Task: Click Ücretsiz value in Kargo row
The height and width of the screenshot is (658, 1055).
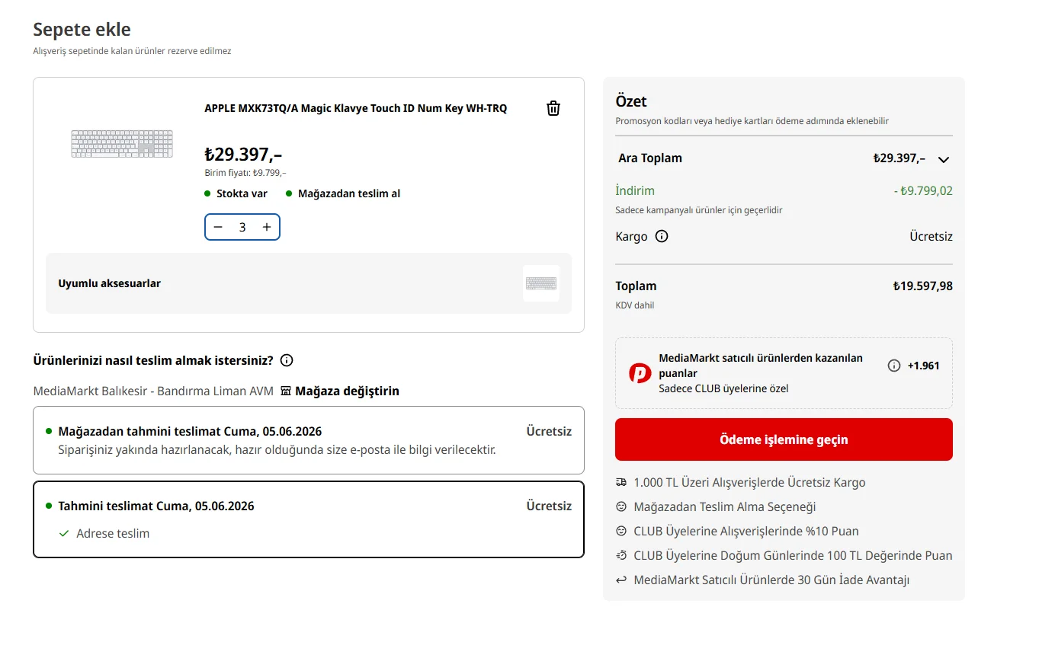Action: pyautogui.click(x=931, y=236)
